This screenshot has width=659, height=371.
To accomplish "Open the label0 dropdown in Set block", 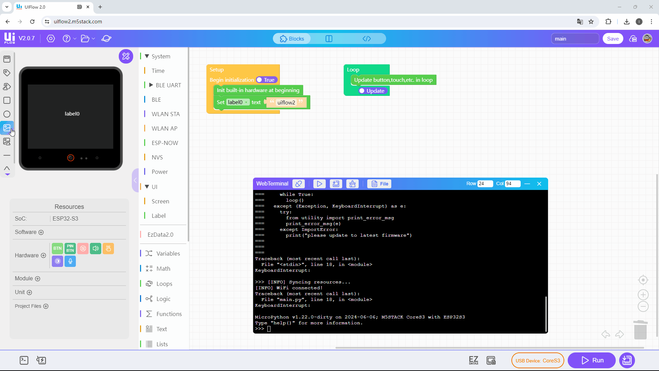I will 238,102.
